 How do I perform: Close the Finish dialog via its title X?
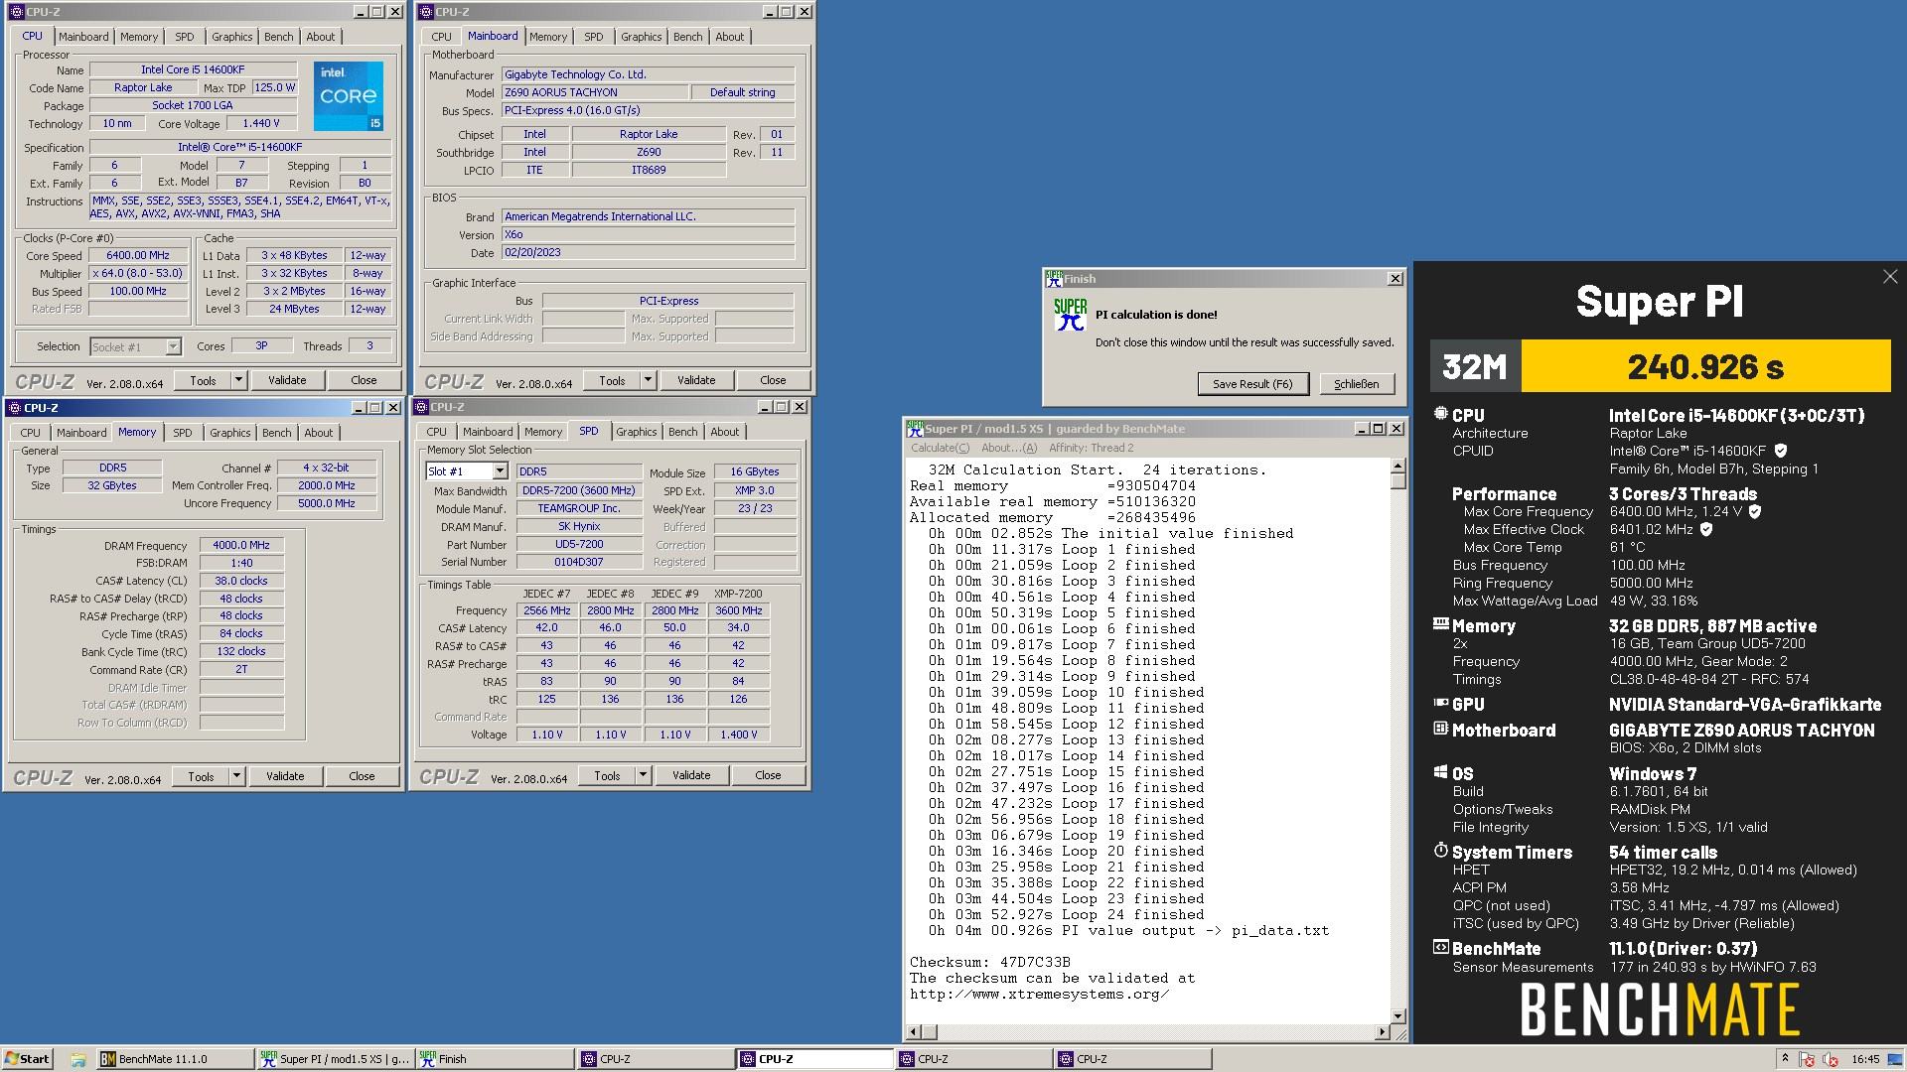click(1394, 279)
